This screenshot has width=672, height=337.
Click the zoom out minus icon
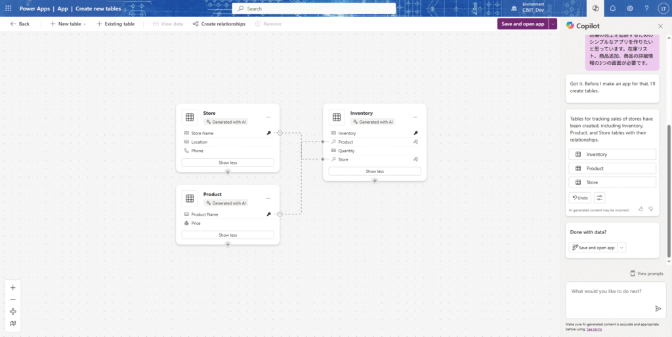[x=12, y=300]
